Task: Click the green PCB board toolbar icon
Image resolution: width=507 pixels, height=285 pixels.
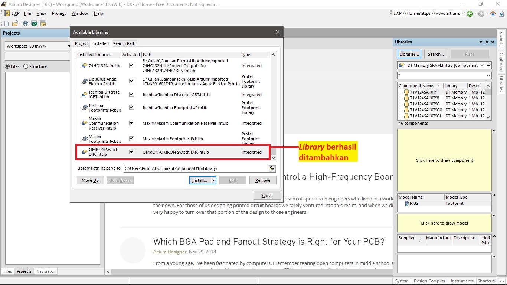Action: (x=34, y=23)
